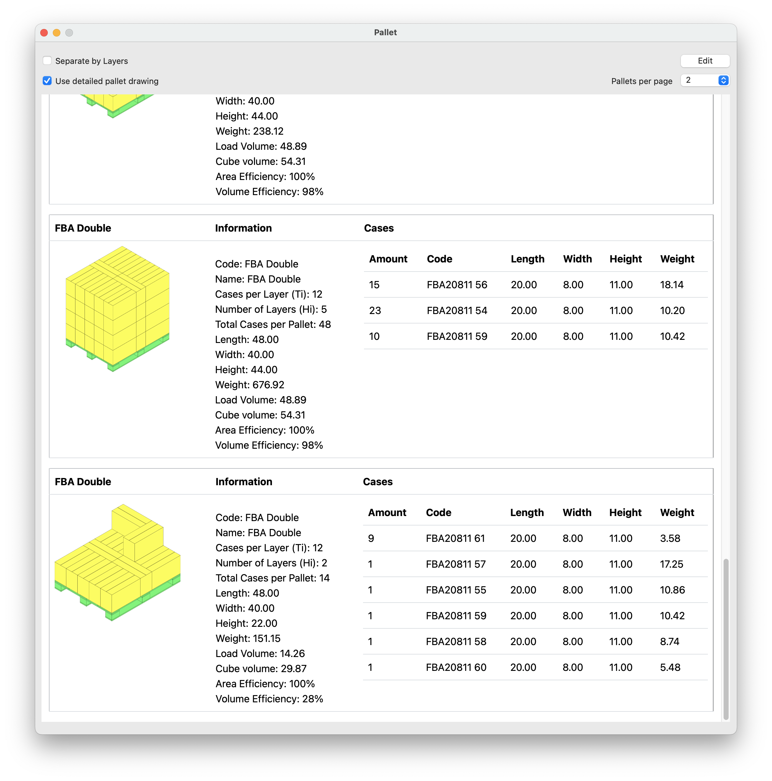772x781 pixels.
Task: Click the FBA20811 55 code cell
Action: (x=456, y=590)
